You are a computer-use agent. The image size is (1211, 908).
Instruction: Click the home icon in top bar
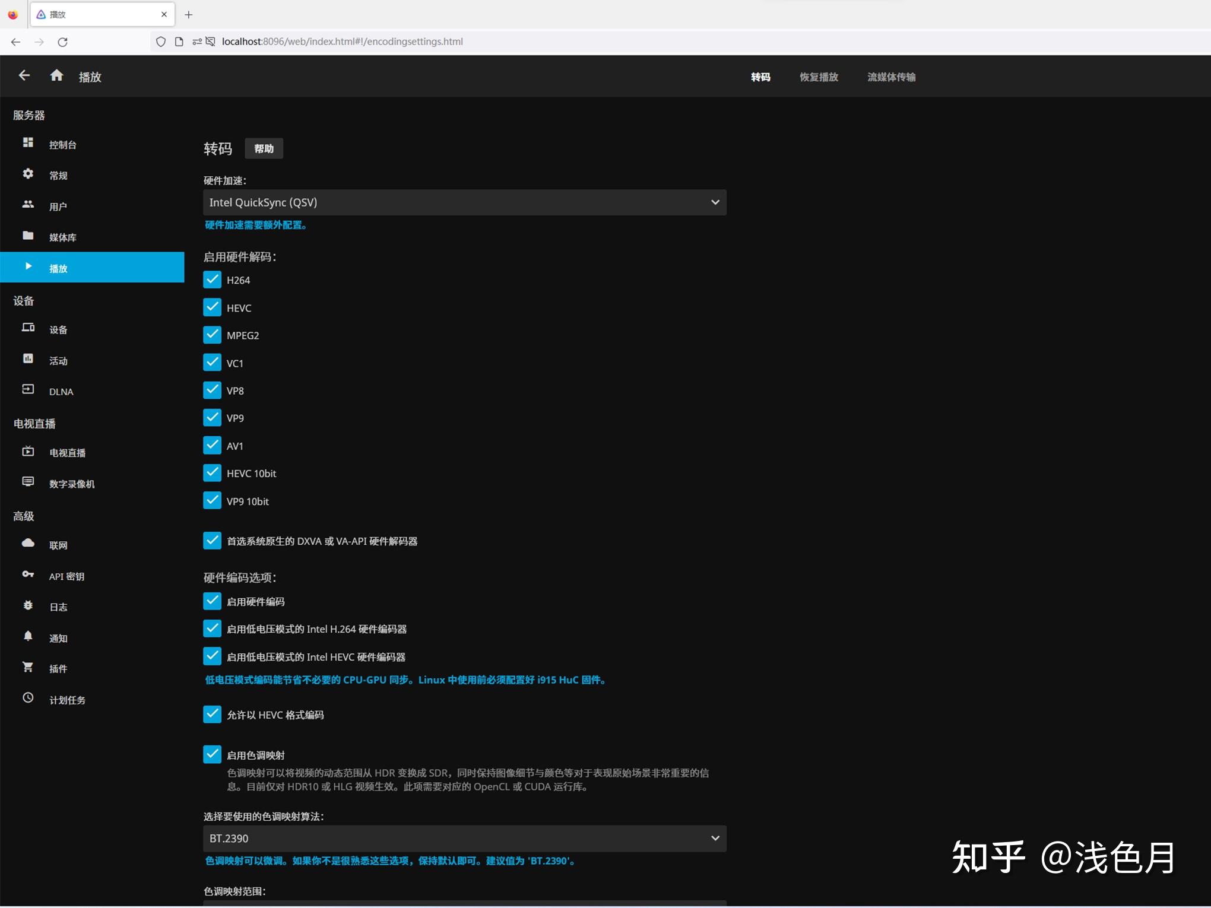[x=56, y=75]
